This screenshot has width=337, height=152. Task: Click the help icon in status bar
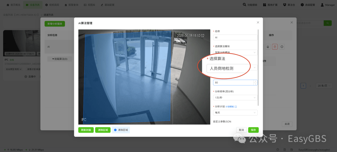point(278,150)
